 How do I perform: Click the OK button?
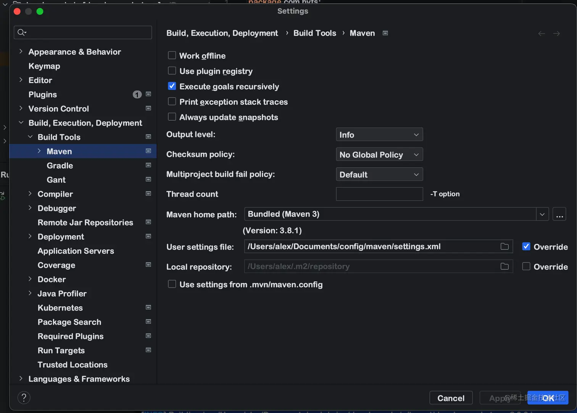coord(548,398)
